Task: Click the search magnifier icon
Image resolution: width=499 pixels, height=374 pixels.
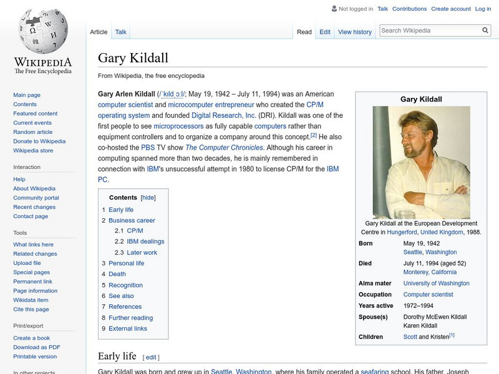Action: pyautogui.click(x=485, y=30)
